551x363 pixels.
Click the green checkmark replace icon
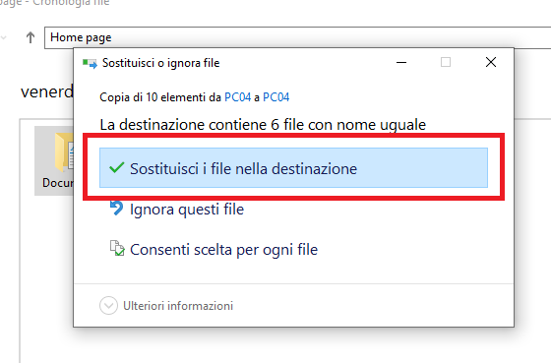116,167
